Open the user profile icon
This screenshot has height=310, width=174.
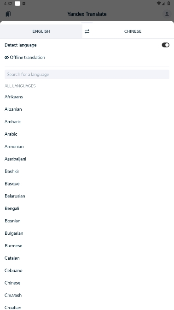[x=167, y=14]
